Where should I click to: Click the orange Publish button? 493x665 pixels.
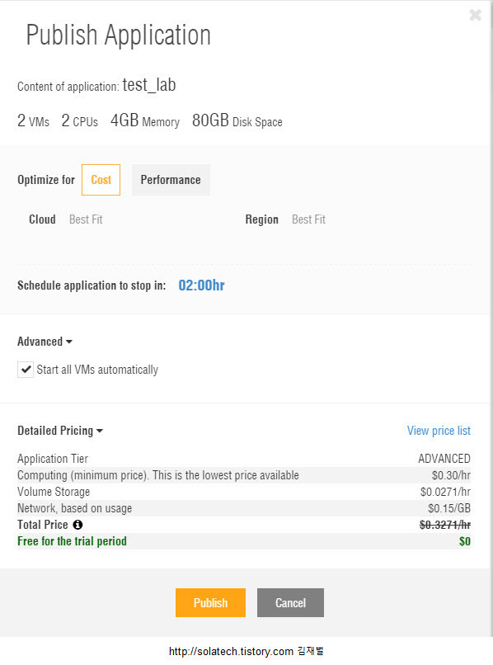click(211, 602)
